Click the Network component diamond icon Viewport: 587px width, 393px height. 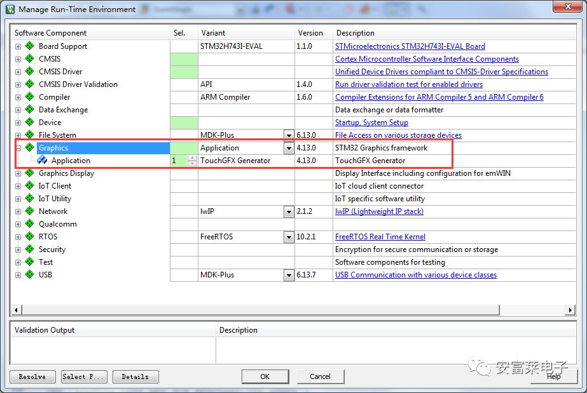pos(28,211)
